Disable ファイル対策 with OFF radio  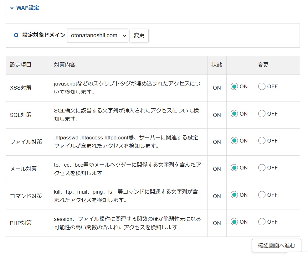click(262, 141)
